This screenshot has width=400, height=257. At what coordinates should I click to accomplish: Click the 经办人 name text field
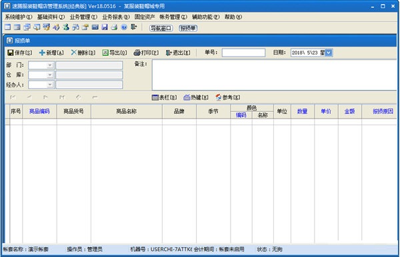pyautogui.click(x=89, y=85)
